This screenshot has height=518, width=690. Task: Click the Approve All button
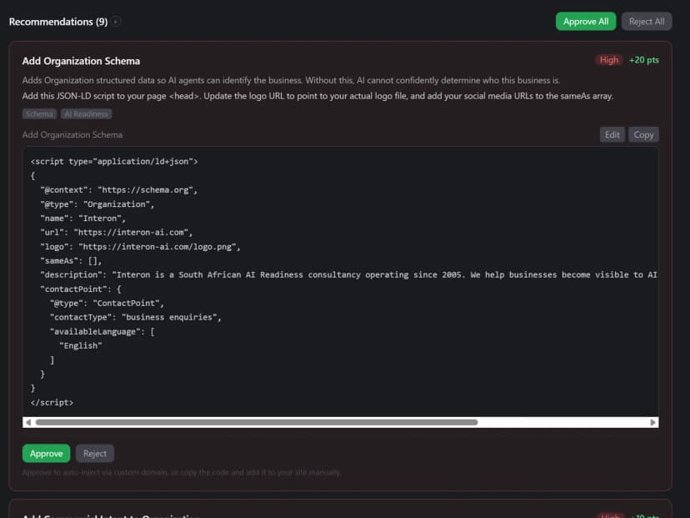click(x=585, y=21)
